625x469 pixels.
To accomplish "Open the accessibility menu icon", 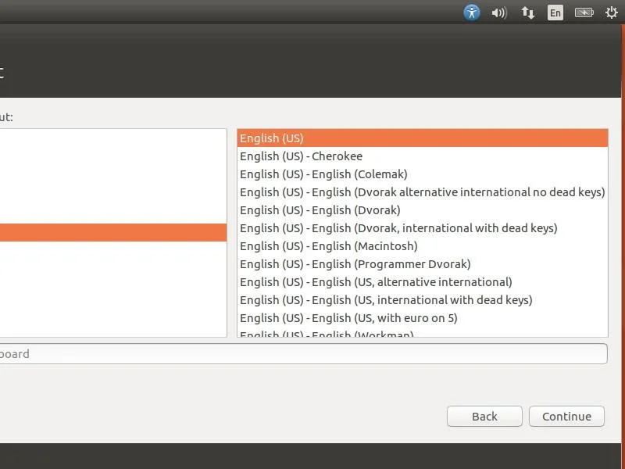I will coord(472,13).
